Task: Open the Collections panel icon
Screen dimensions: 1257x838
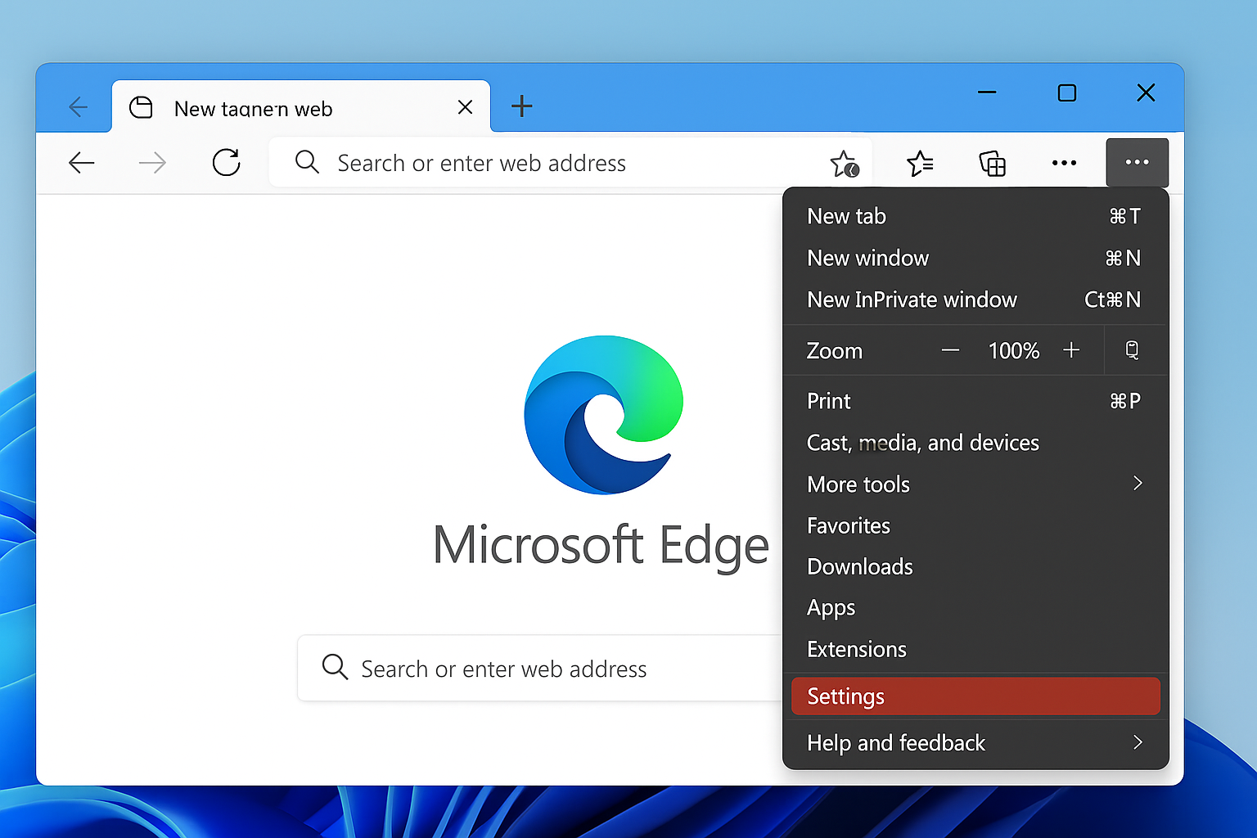Action: [993, 163]
